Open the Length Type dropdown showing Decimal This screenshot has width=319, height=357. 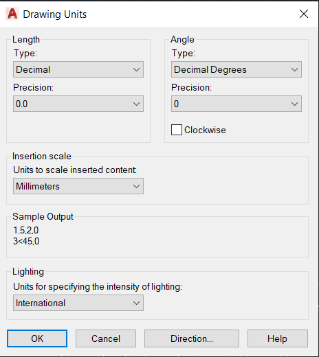[78, 69]
